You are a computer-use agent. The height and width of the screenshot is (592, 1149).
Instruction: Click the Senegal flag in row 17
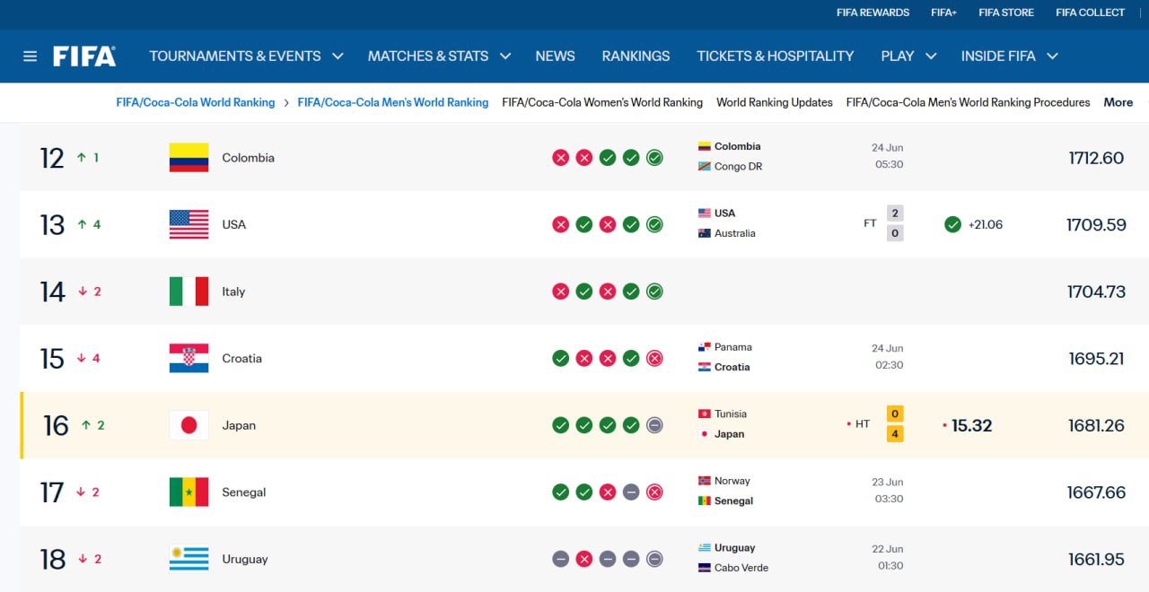pyautogui.click(x=189, y=492)
